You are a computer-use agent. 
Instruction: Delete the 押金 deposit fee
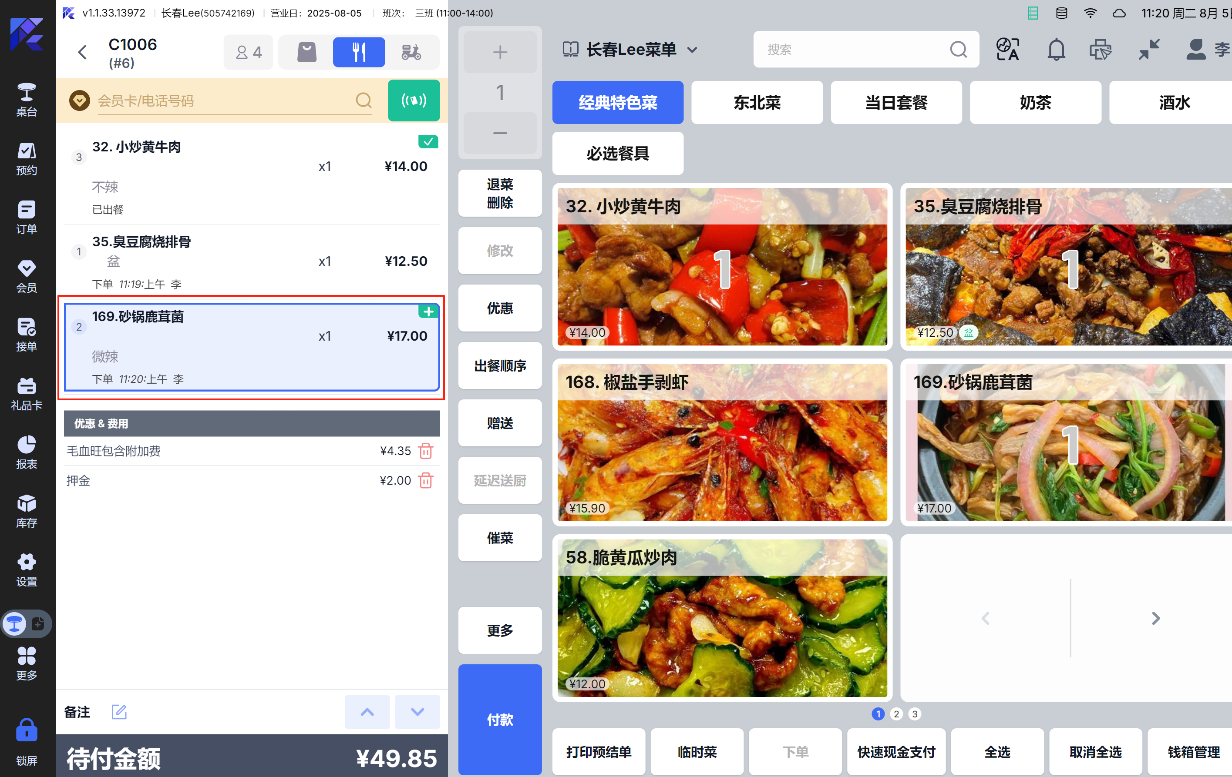[x=426, y=480]
